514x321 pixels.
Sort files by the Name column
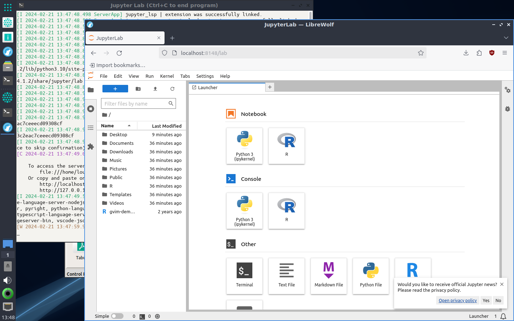tap(107, 126)
